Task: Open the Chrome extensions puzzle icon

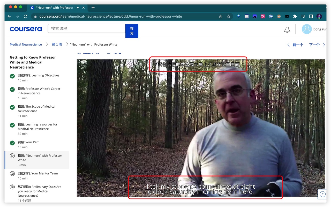Action: click(295, 16)
